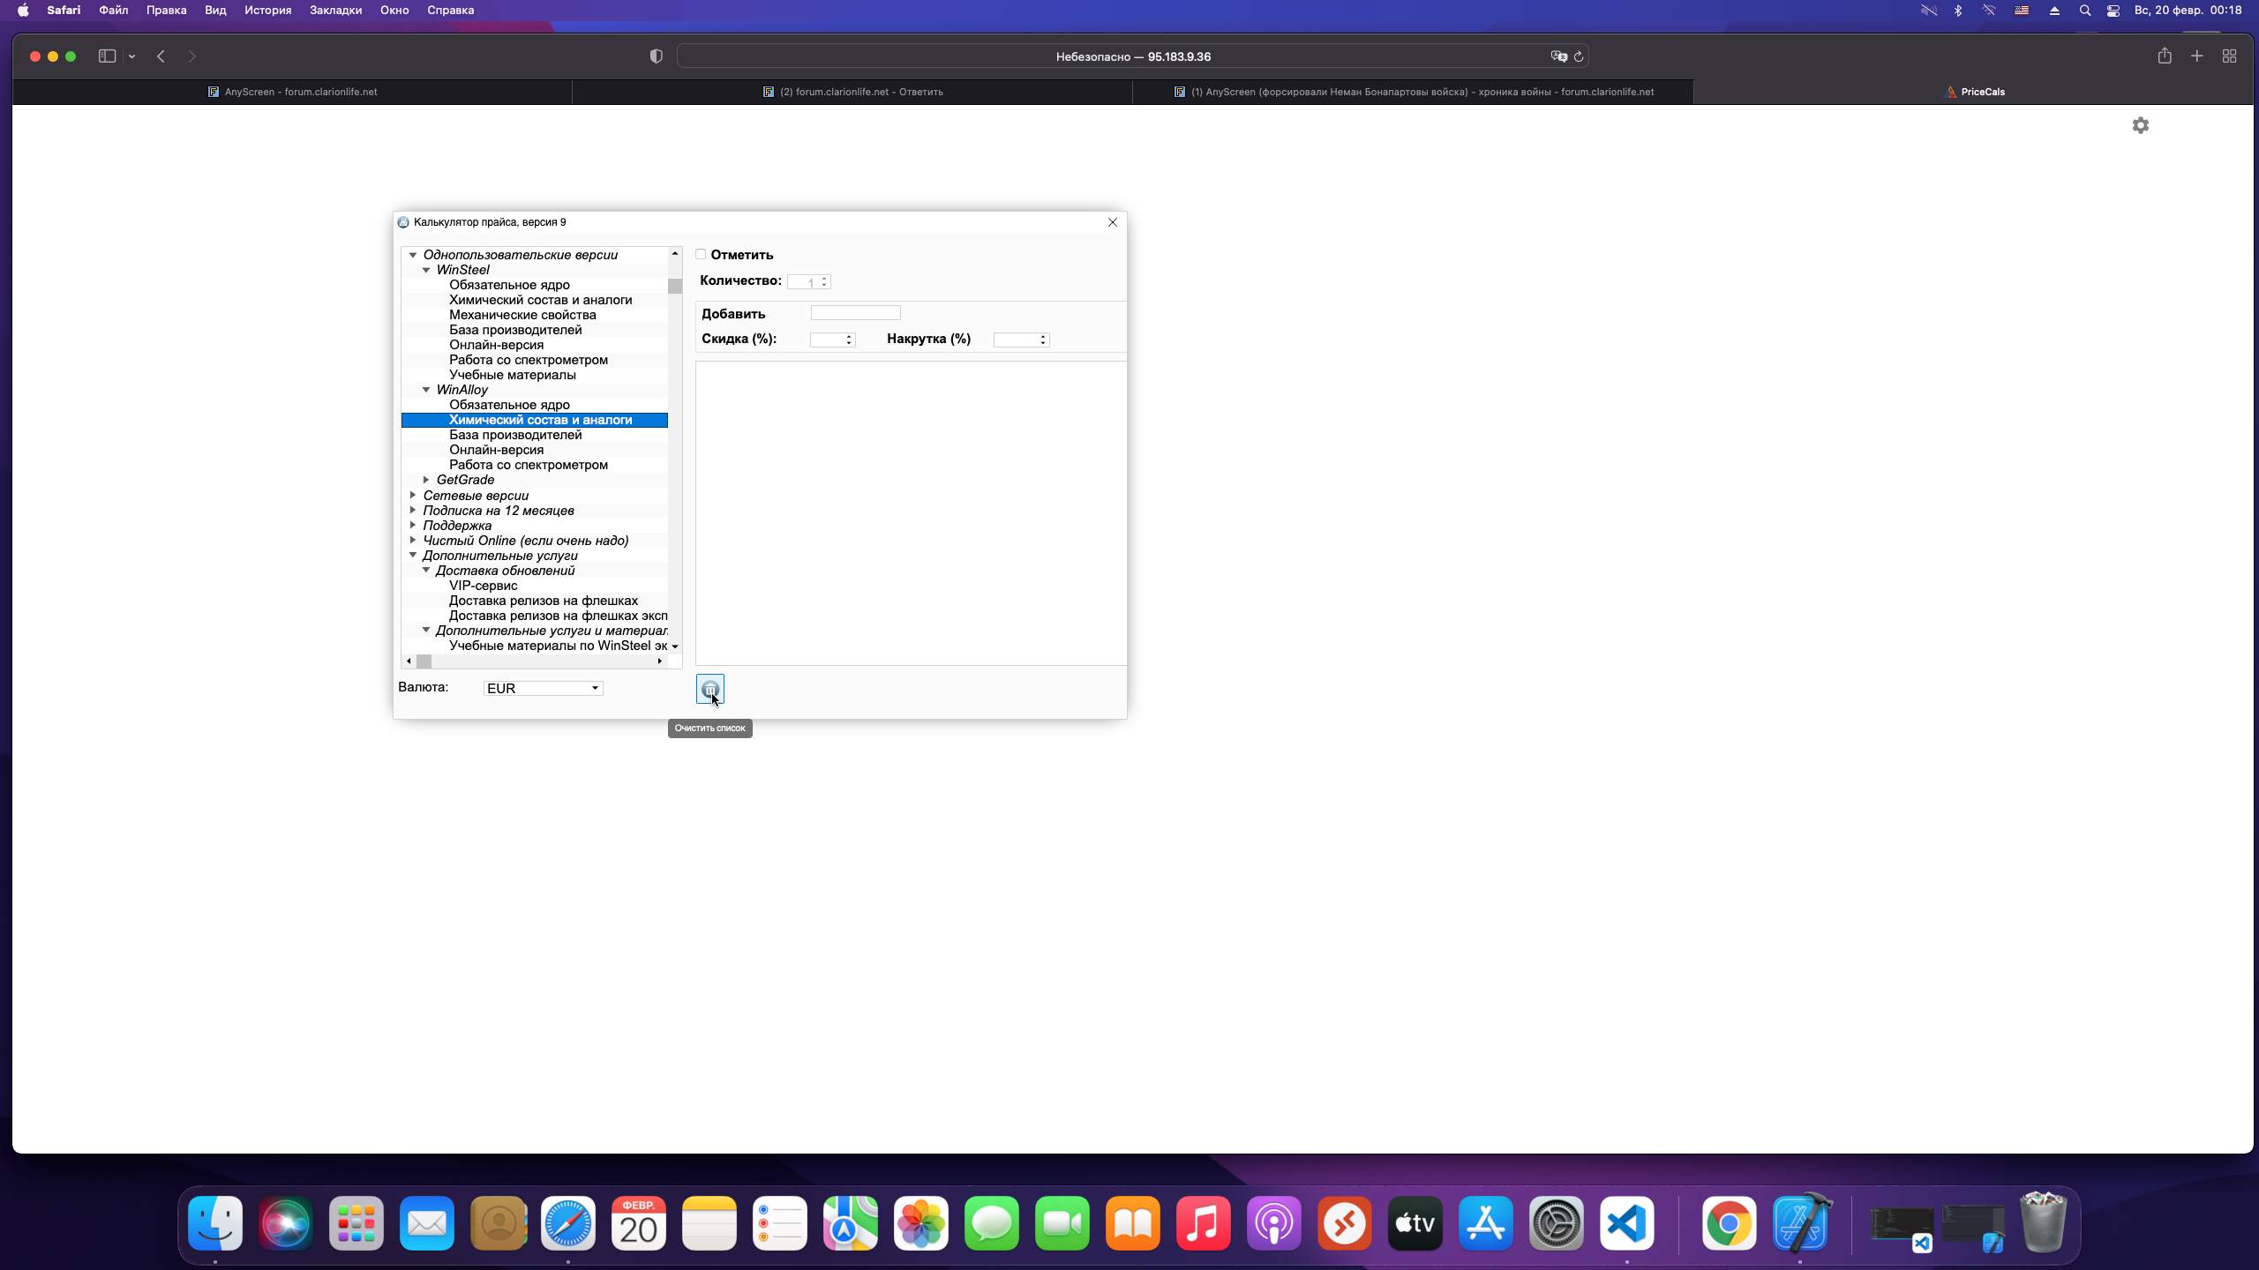Screen dimensions: 2259x1270
Task: Click the Добавить input field
Action: [x=855, y=313]
